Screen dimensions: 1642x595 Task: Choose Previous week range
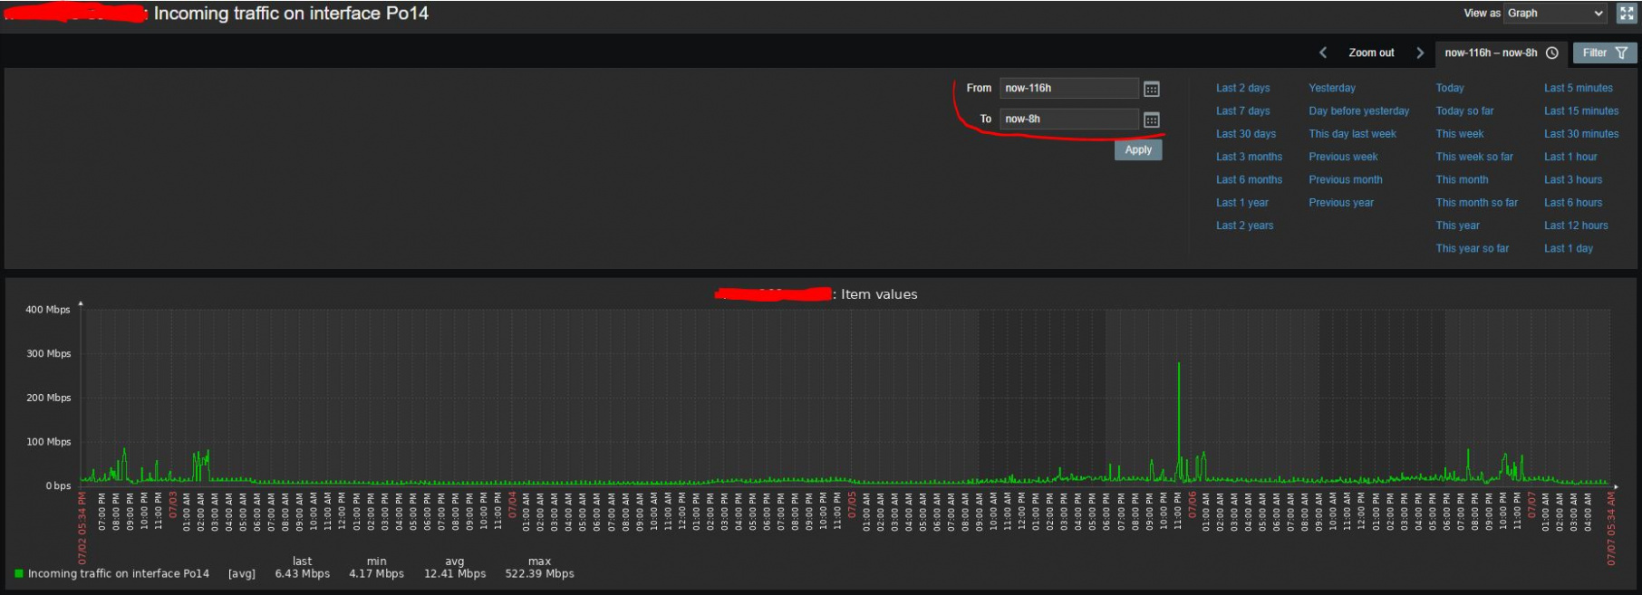point(1343,157)
